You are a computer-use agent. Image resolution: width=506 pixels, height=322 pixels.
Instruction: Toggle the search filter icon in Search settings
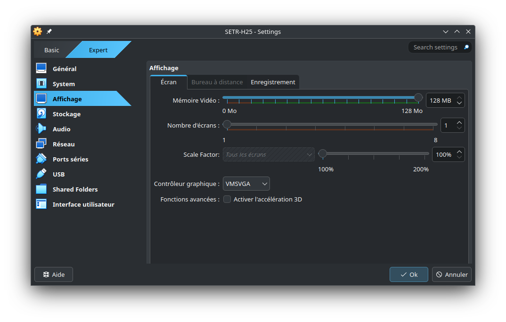point(465,47)
